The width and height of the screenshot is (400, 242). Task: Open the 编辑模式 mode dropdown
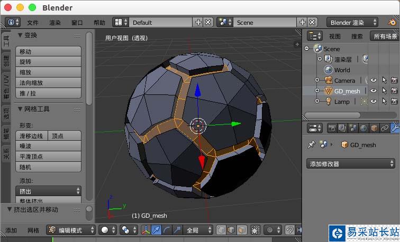(71, 230)
